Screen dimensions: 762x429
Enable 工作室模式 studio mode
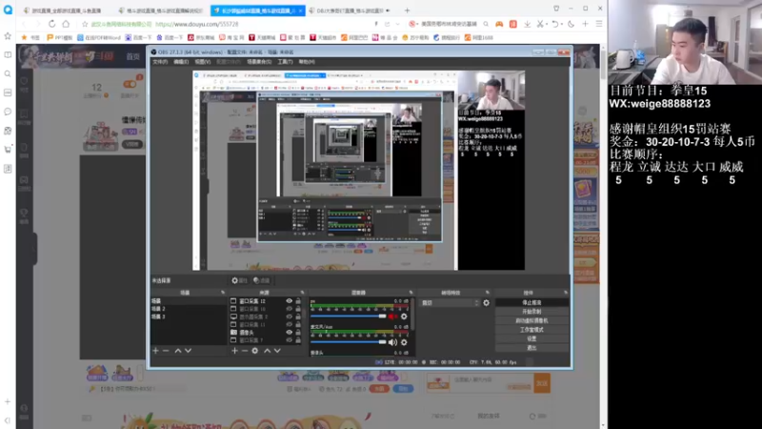pos(531,330)
